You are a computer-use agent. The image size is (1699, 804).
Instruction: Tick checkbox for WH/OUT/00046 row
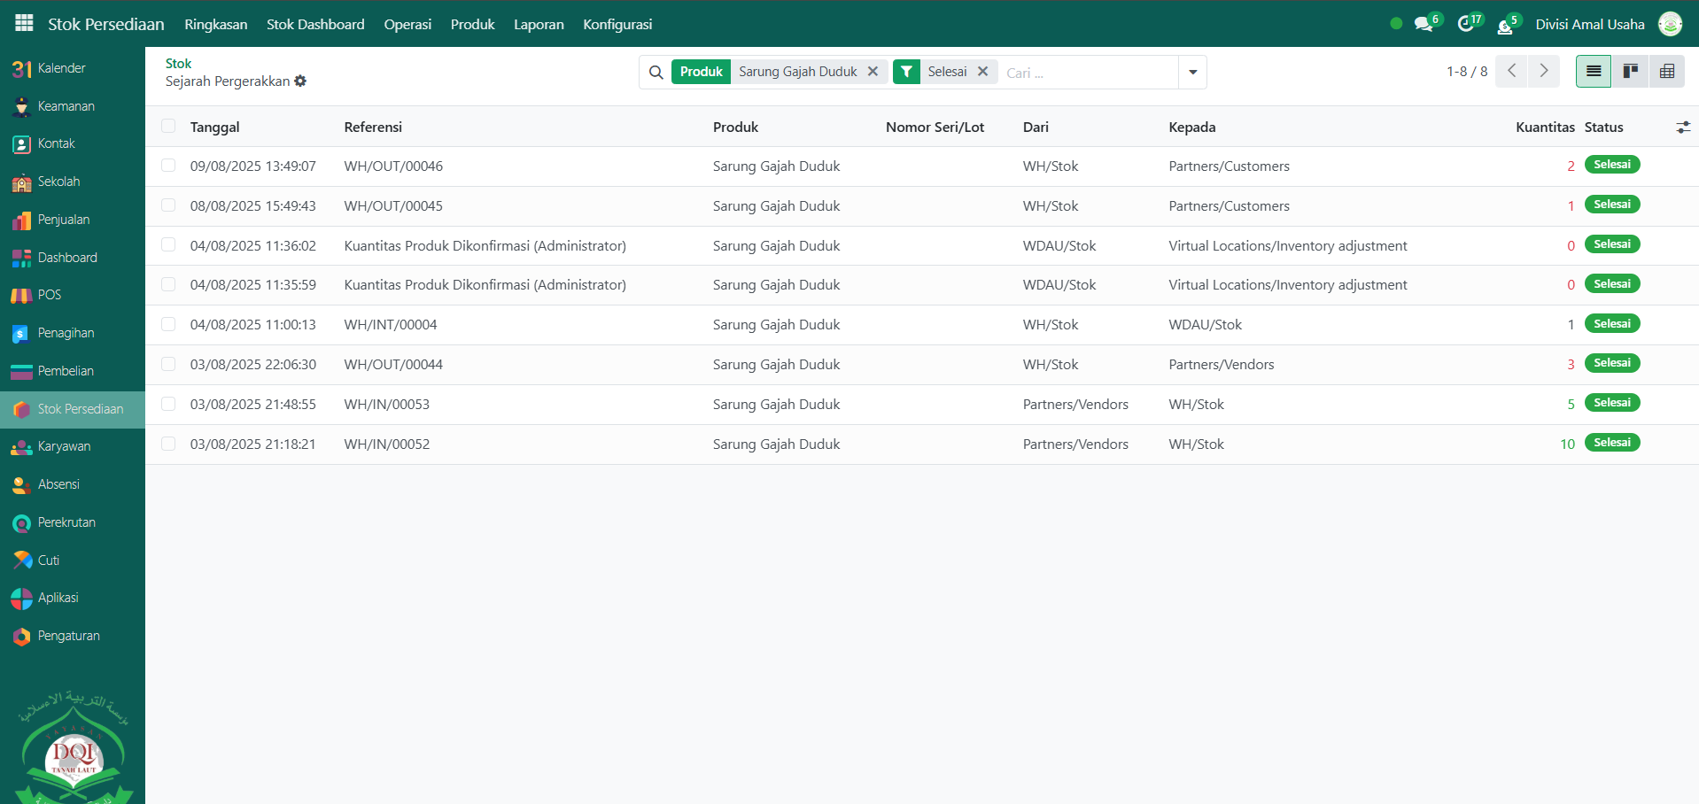pos(168,166)
